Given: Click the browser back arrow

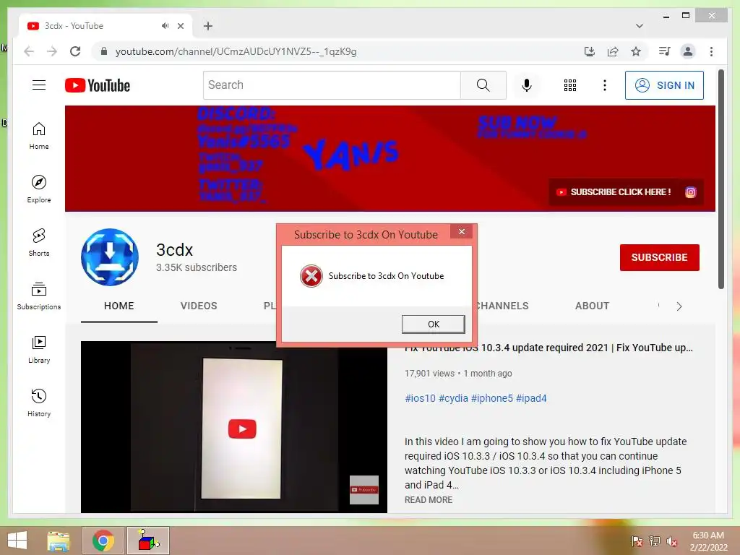Looking at the screenshot, I should [x=29, y=51].
